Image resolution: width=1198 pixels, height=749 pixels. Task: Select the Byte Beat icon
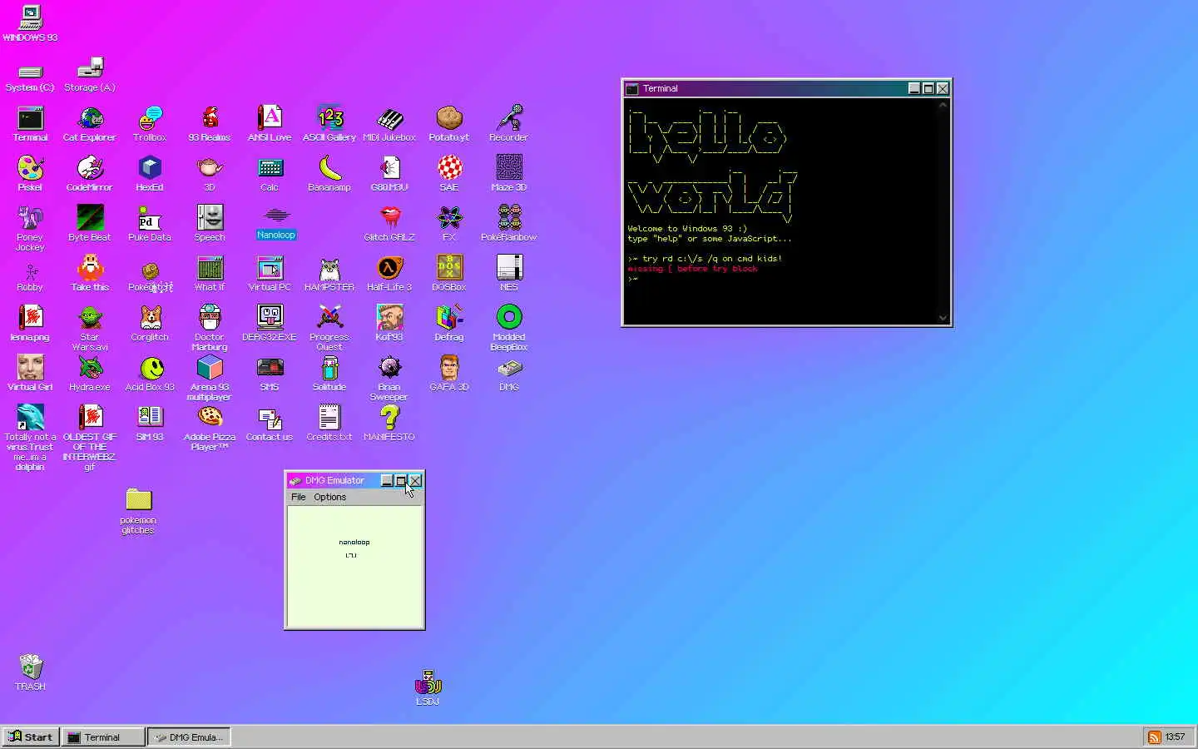pos(90,224)
